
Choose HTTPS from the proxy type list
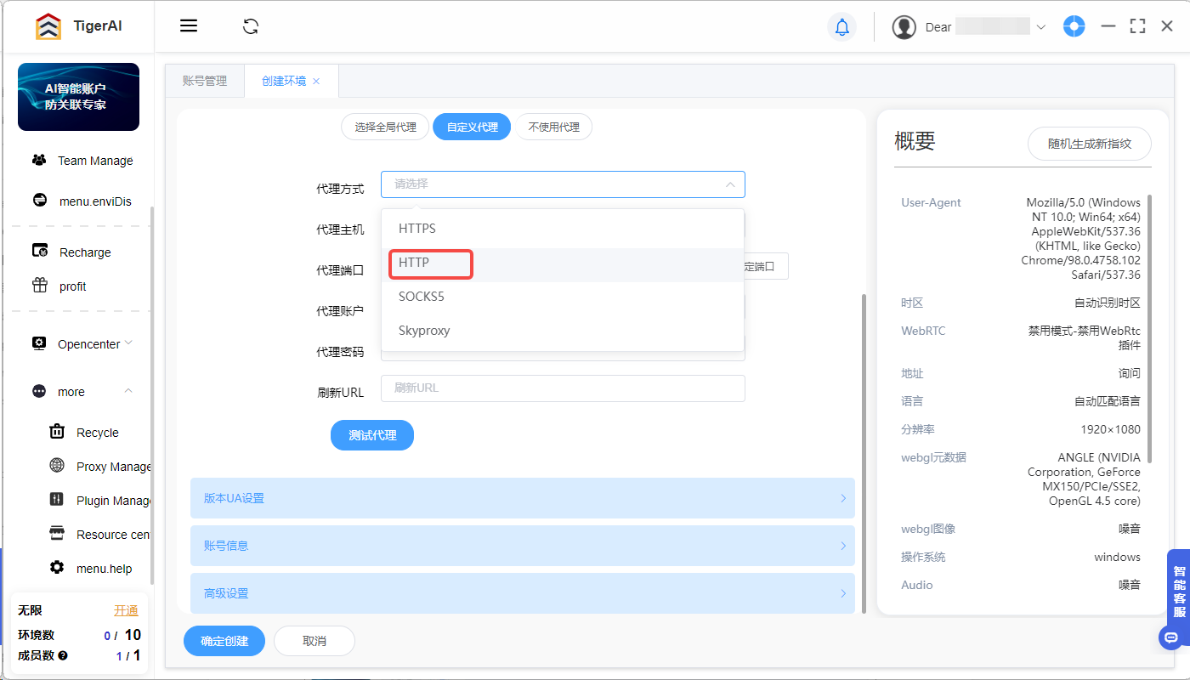click(x=563, y=229)
